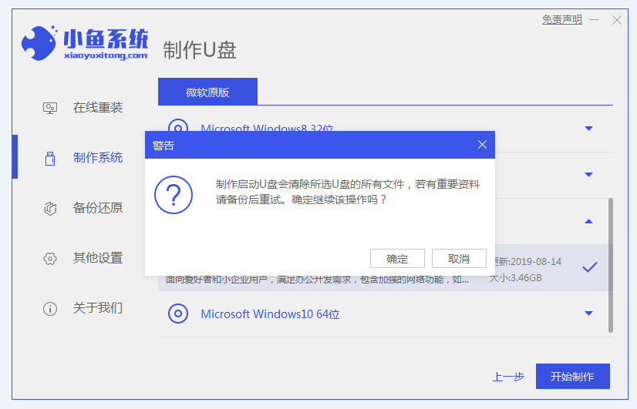This screenshot has height=409, width=637.
Task: Close the Xiaoyu main window
Action: tap(617, 20)
